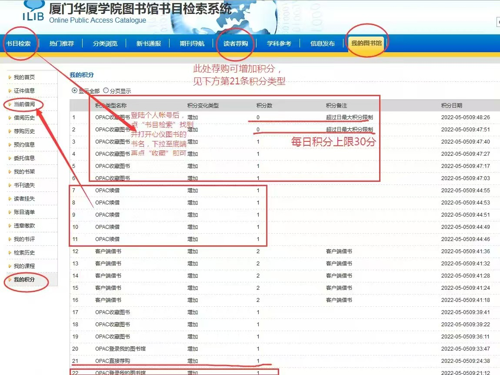Select the 学科参考 tab

pyautogui.click(x=279, y=44)
